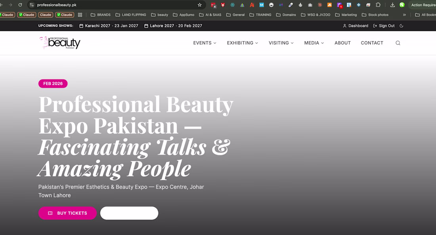
Task: Open the red AI extension icon
Action: point(252,5)
